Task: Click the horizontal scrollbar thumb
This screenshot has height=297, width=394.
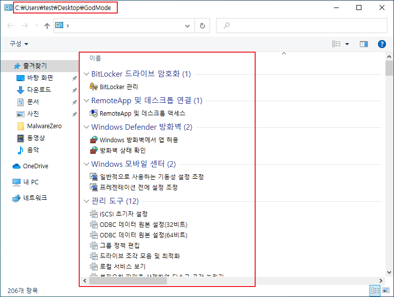Action: tap(128, 281)
